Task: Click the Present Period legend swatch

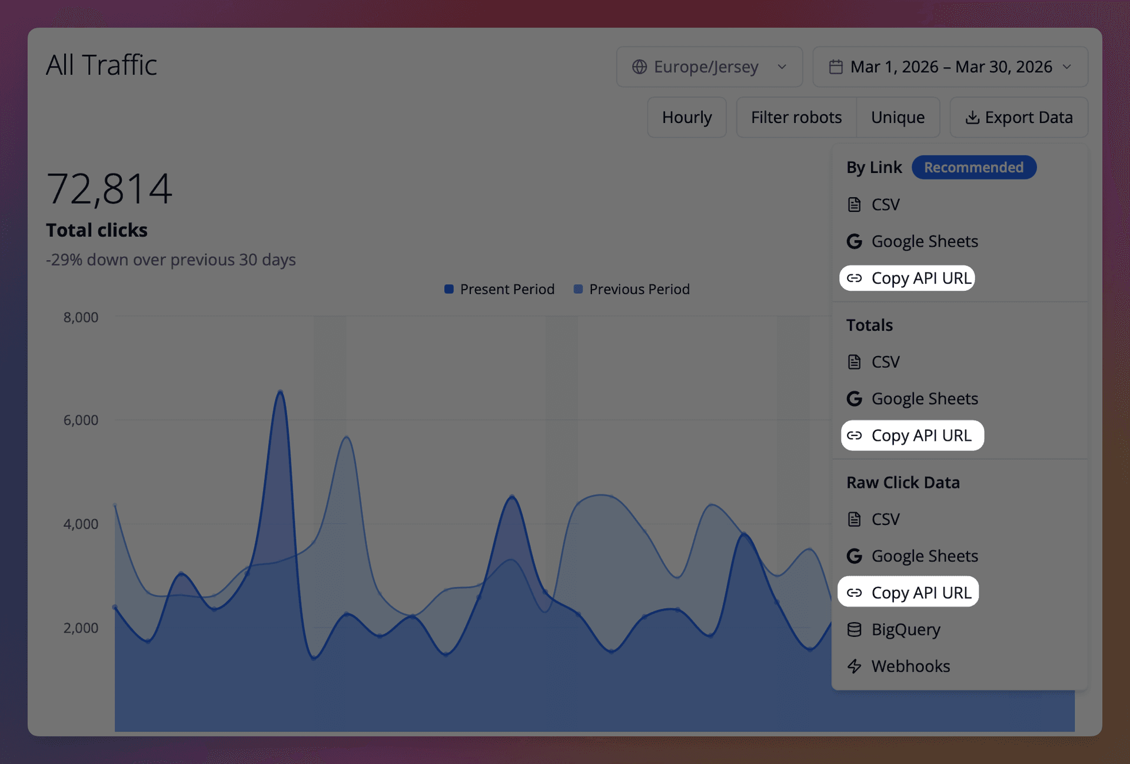Action: (448, 289)
